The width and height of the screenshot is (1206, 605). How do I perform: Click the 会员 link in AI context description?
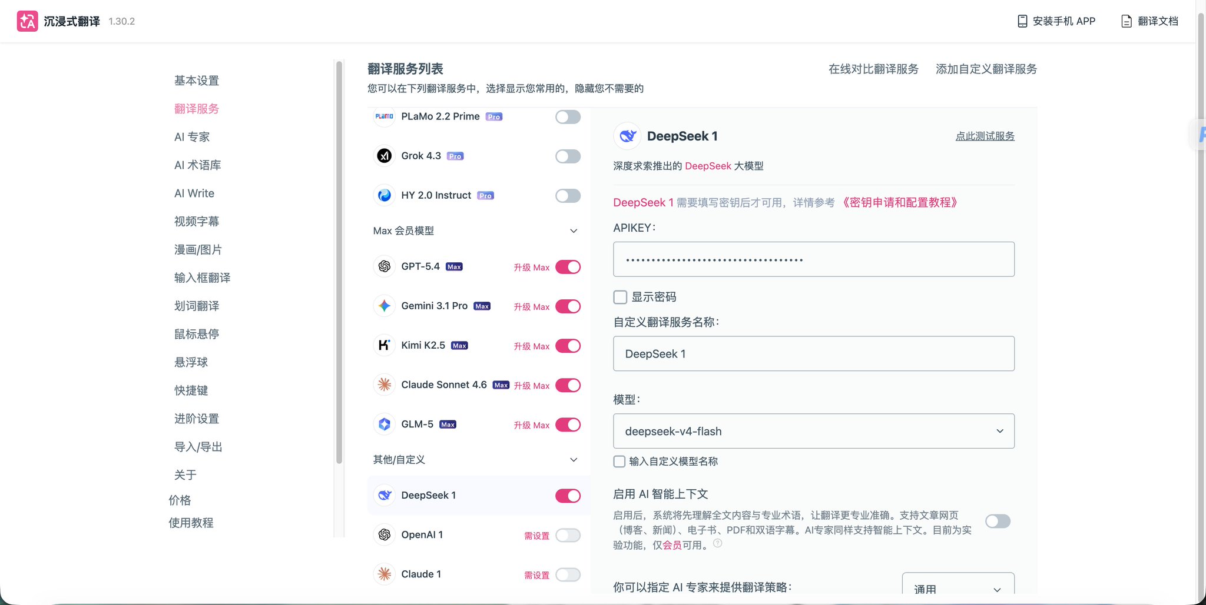click(672, 546)
